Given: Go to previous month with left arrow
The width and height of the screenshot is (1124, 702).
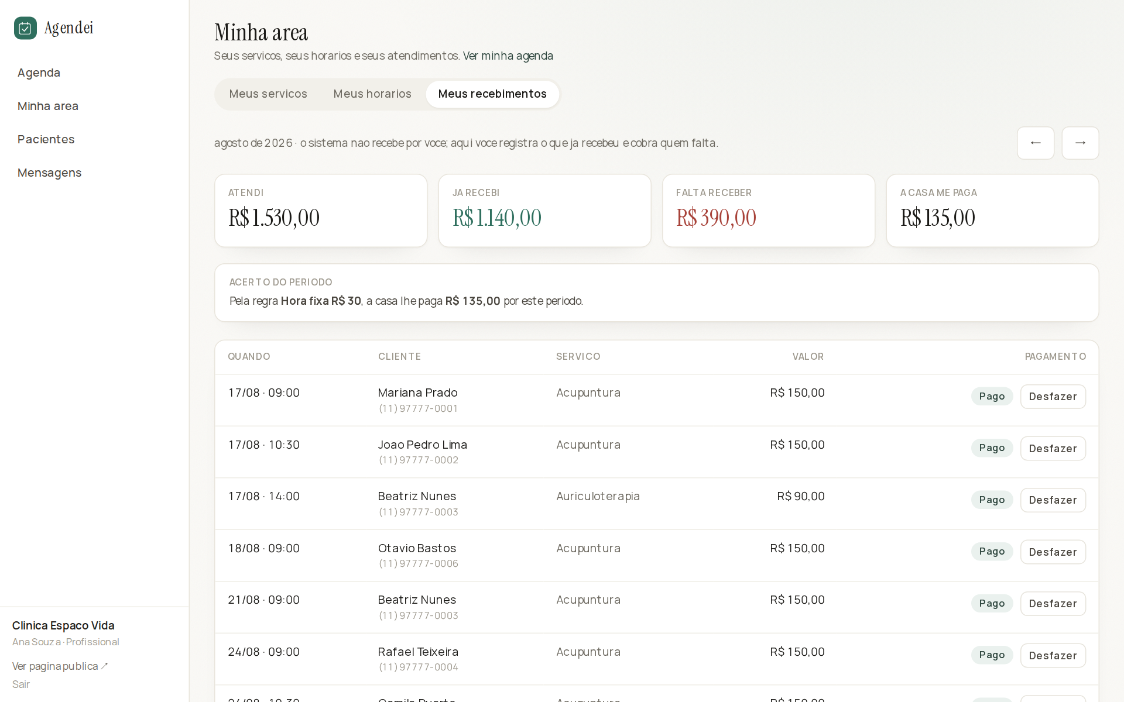Looking at the screenshot, I should point(1036,143).
